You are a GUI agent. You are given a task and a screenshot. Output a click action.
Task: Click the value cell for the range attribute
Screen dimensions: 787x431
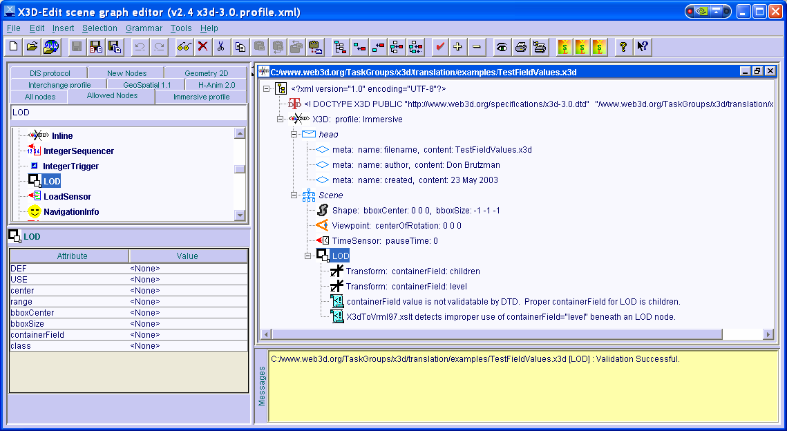[x=188, y=302]
